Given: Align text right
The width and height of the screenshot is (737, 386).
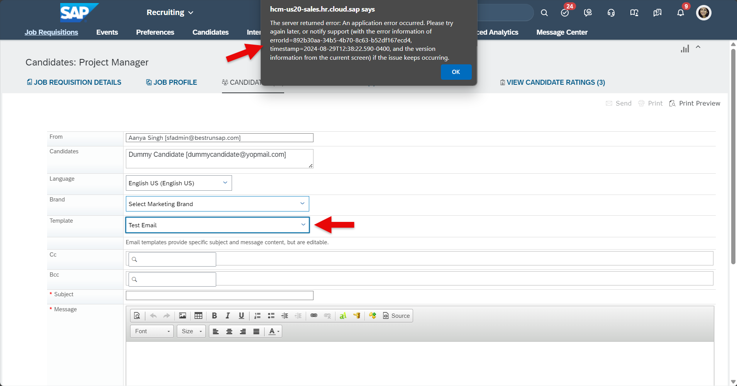Looking at the screenshot, I should pyautogui.click(x=243, y=331).
